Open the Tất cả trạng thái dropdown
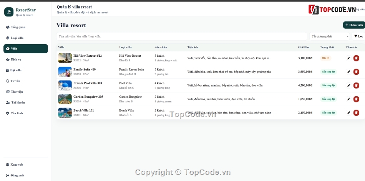The width and height of the screenshot is (365, 181). [330, 36]
